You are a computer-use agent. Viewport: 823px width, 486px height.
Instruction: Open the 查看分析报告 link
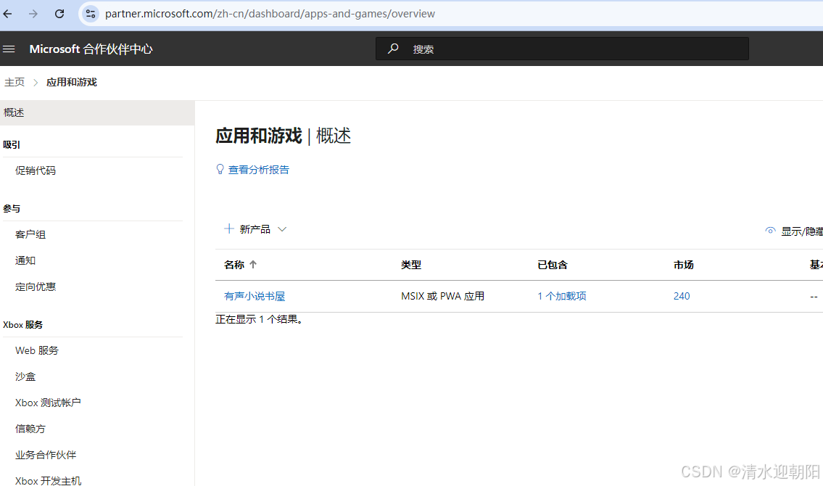pos(258,170)
